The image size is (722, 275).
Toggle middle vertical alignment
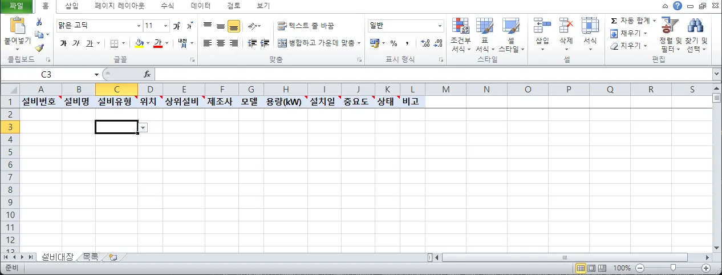221,26
